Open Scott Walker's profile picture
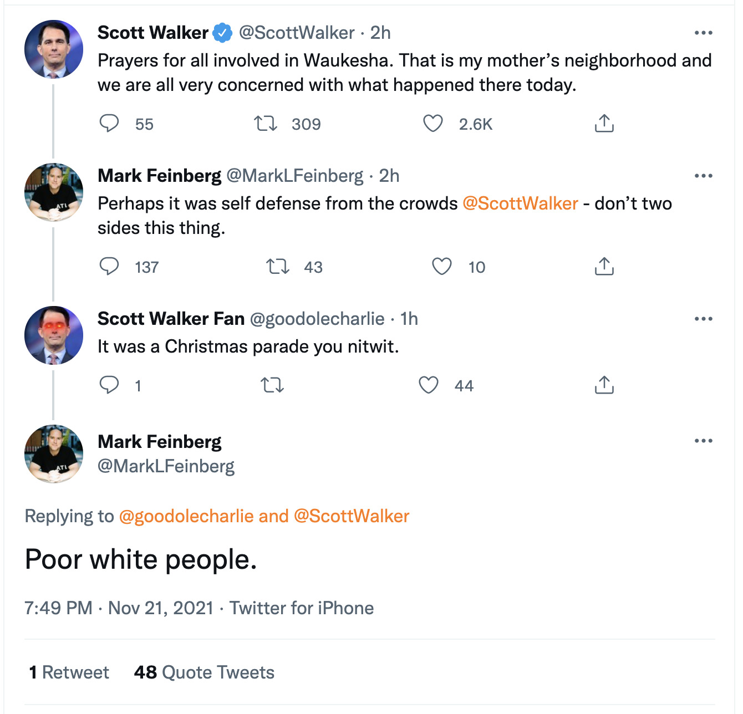 click(54, 49)
